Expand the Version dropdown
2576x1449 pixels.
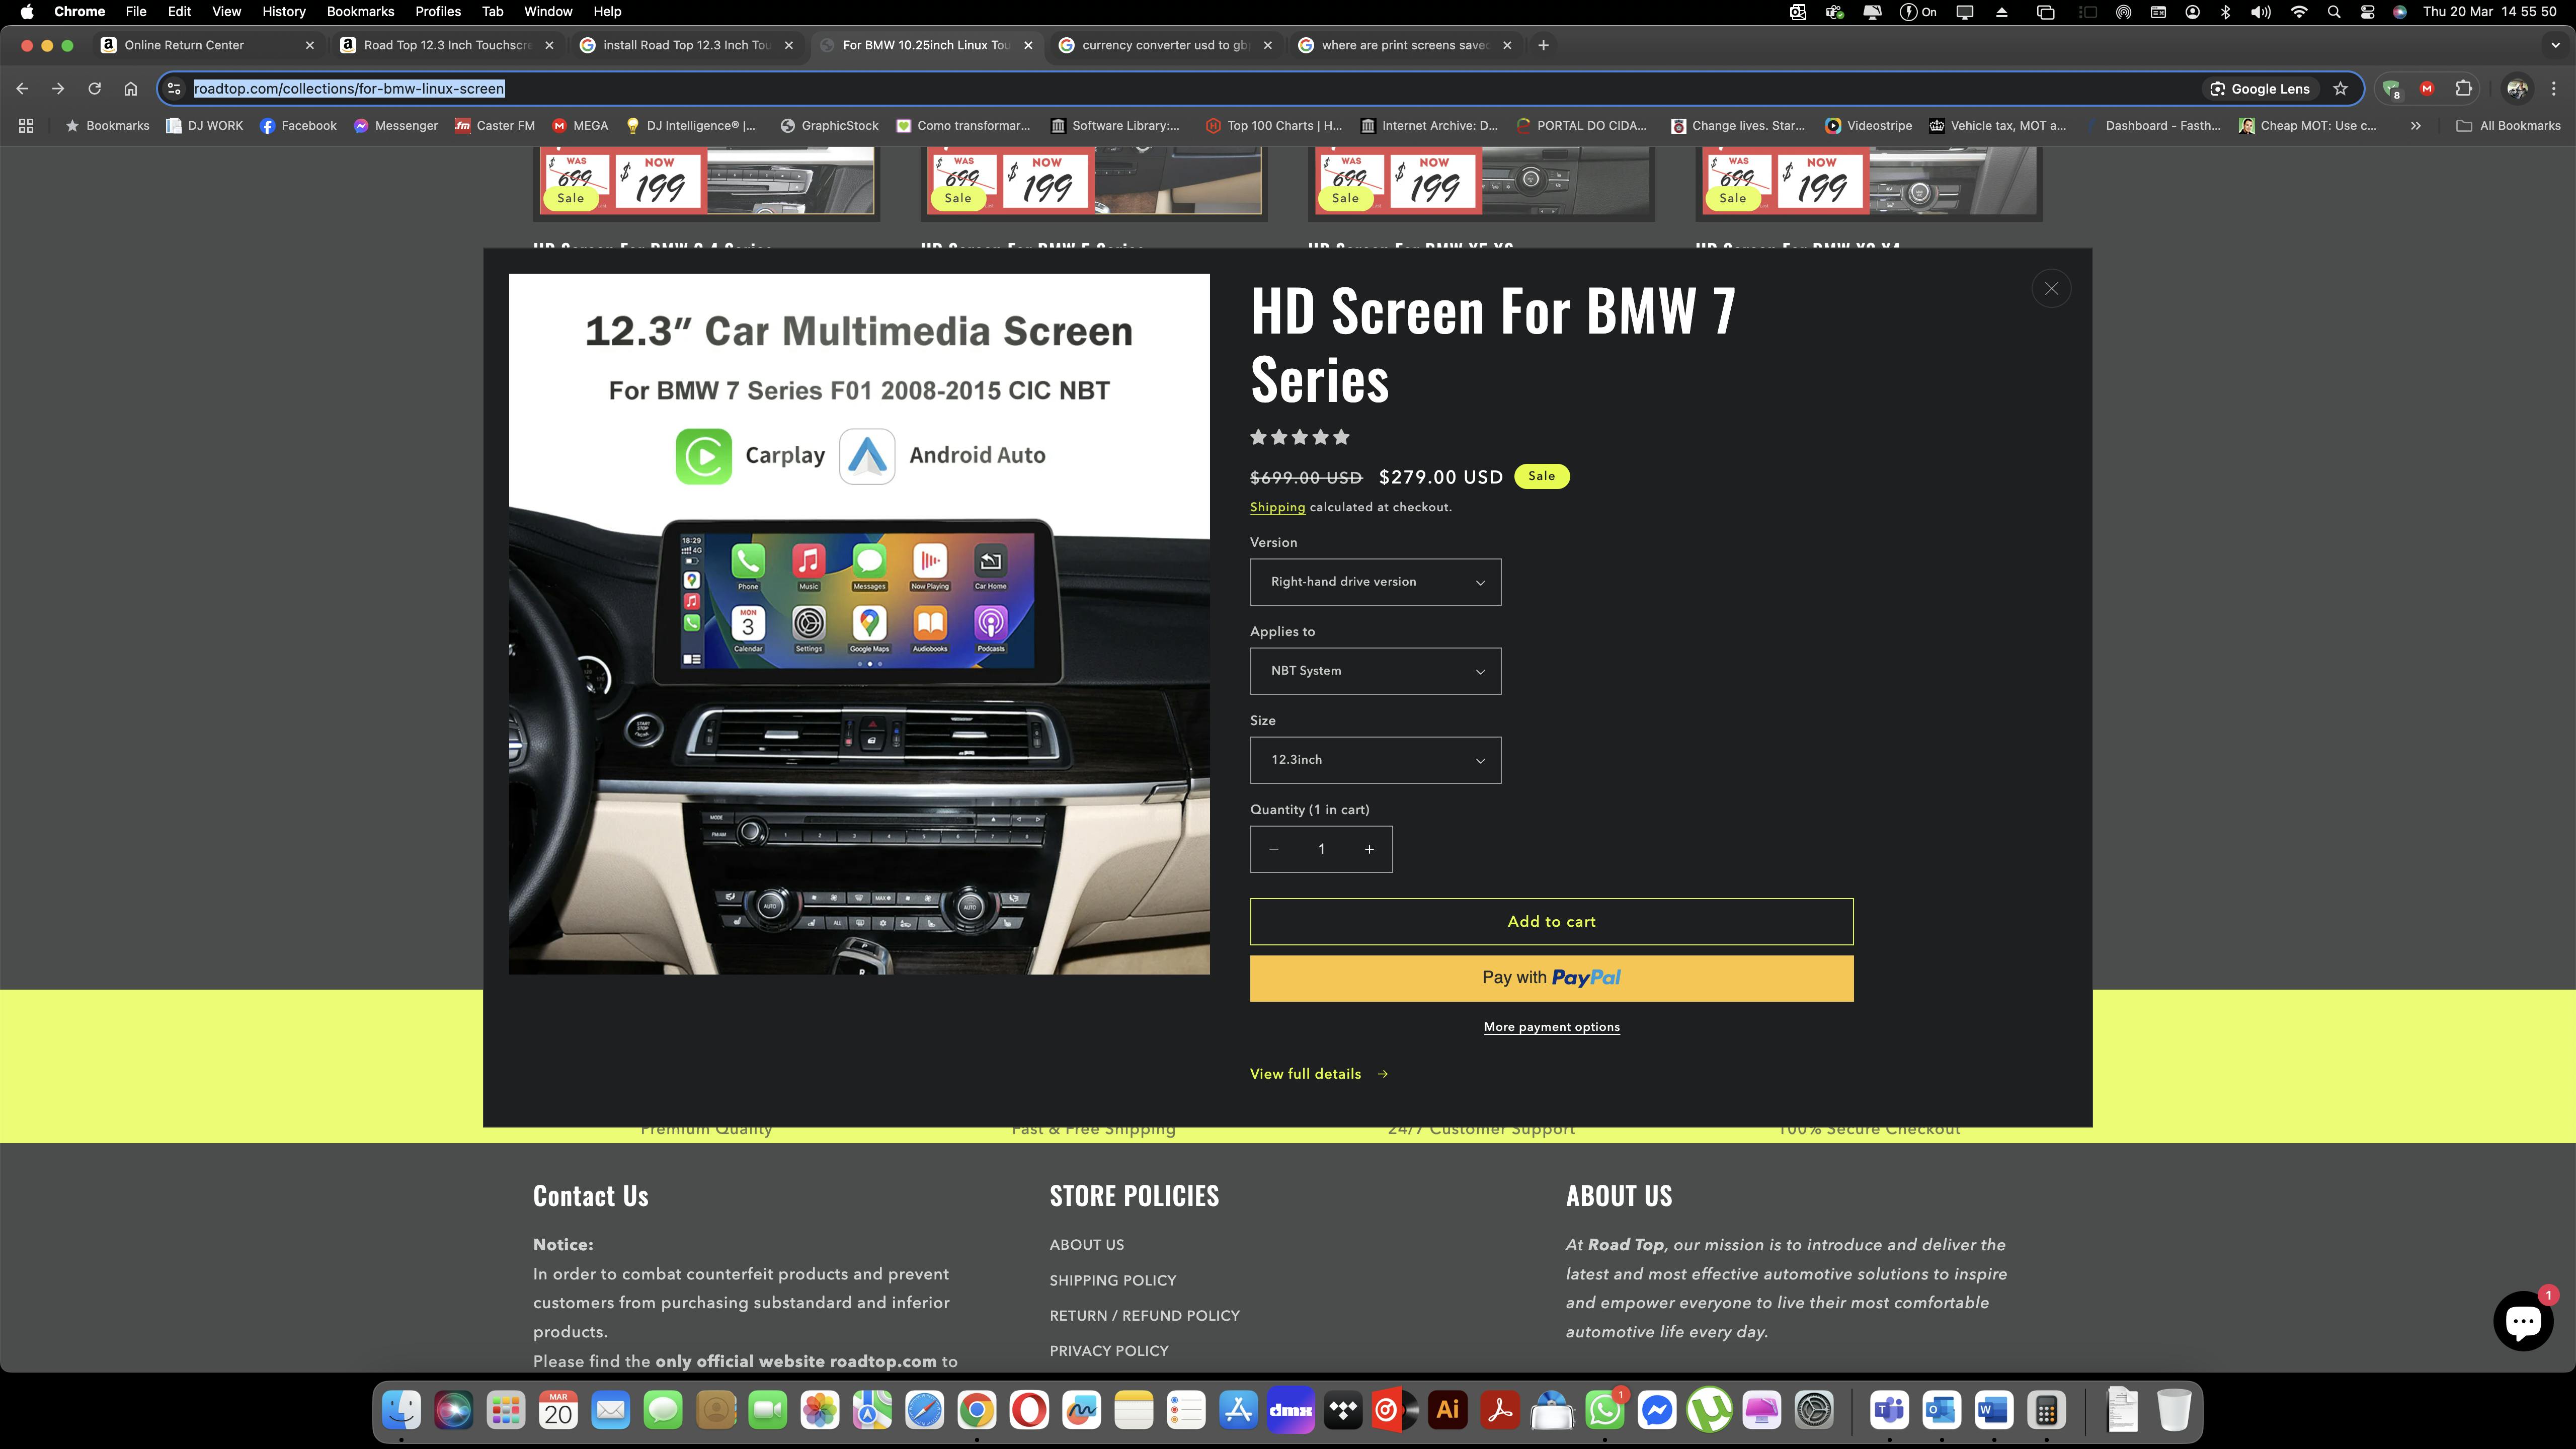(x=1375, y=582)
